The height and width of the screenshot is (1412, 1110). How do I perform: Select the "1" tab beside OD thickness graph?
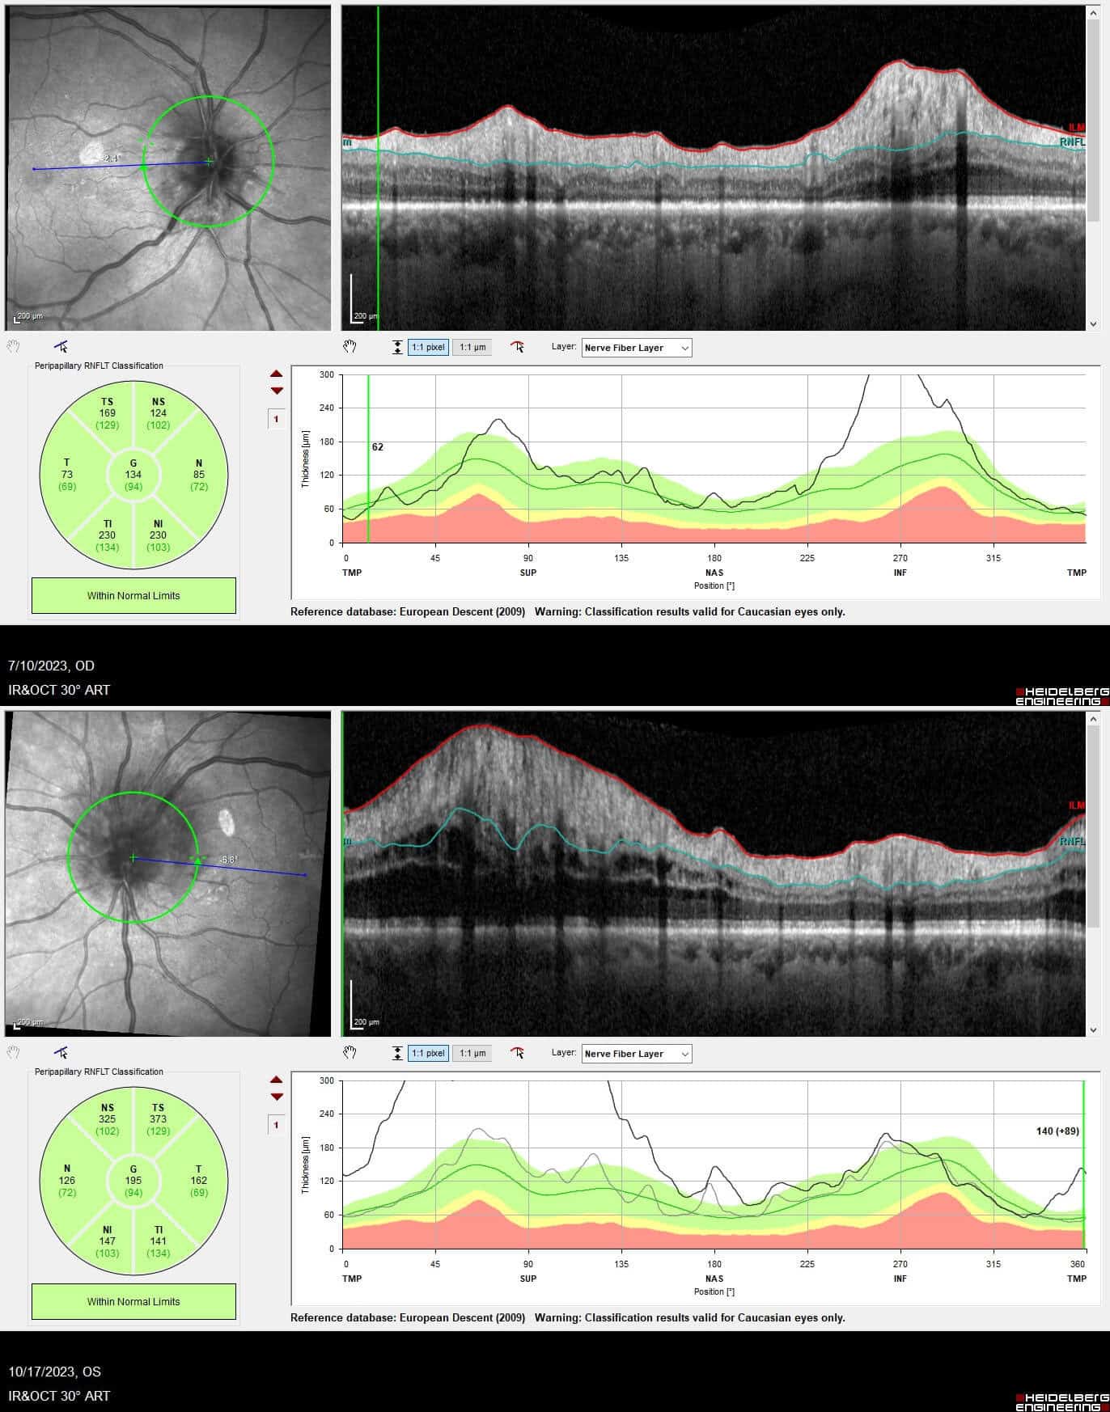tap(277, 419)
